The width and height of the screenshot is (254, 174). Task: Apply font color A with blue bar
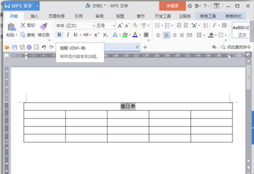(135, 35)
